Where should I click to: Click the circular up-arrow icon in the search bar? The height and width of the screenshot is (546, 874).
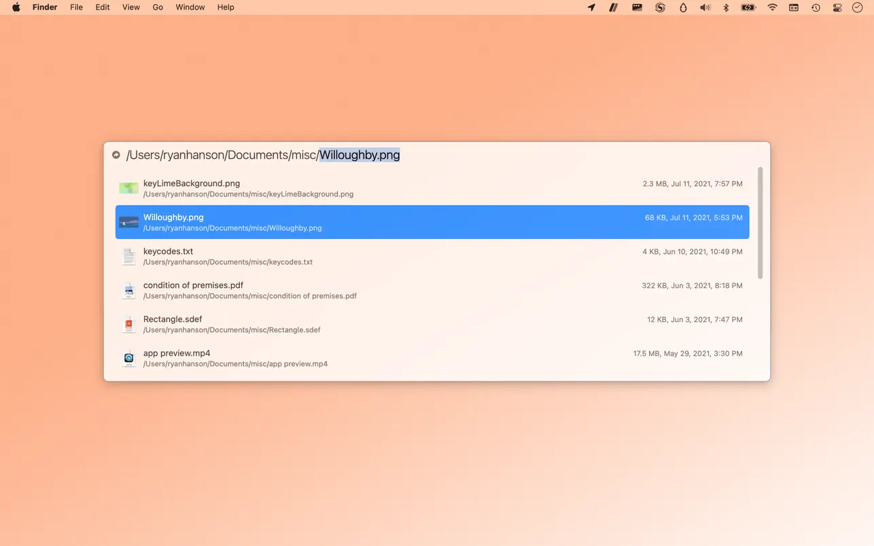click(x=116, y=155)
